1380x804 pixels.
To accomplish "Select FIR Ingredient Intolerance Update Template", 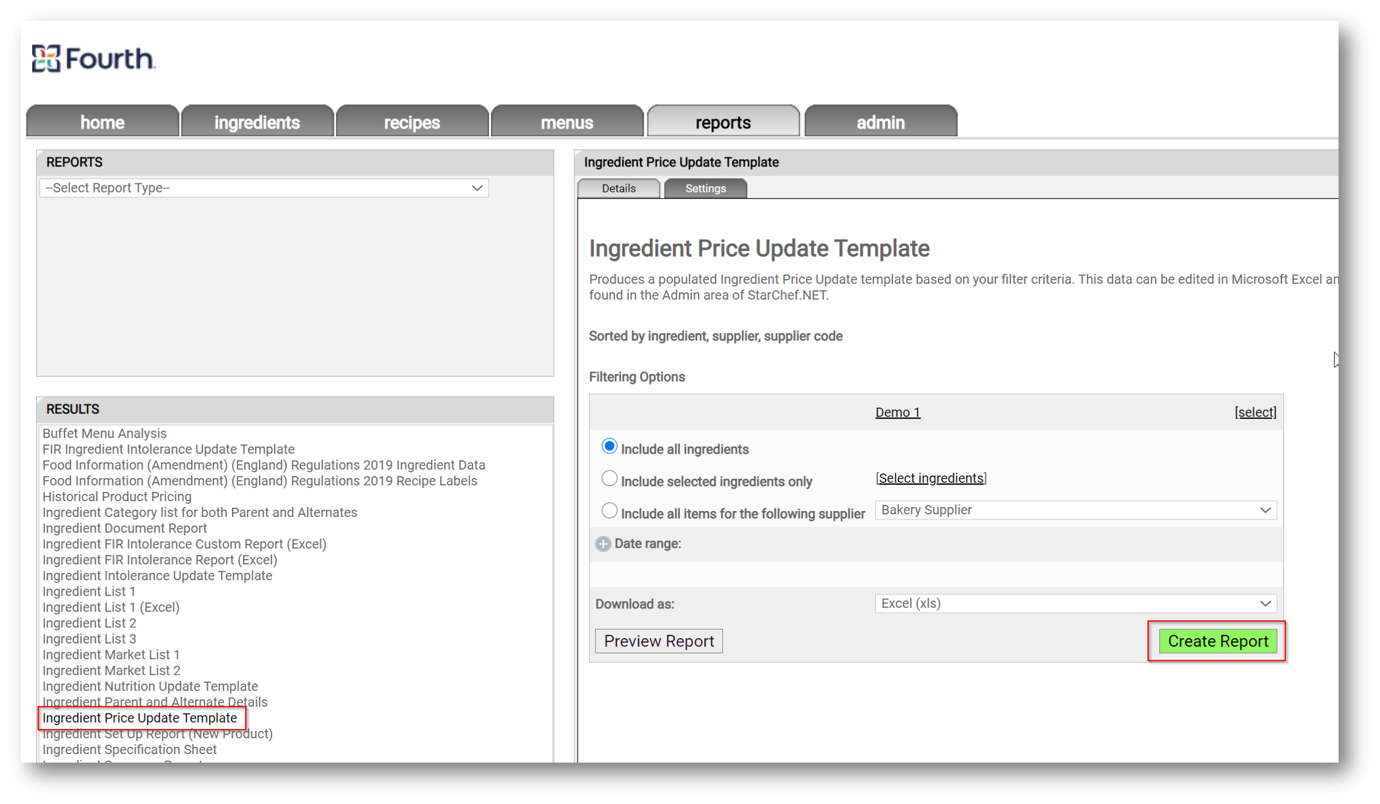I will pyautogui.click(x=168, y=449).
